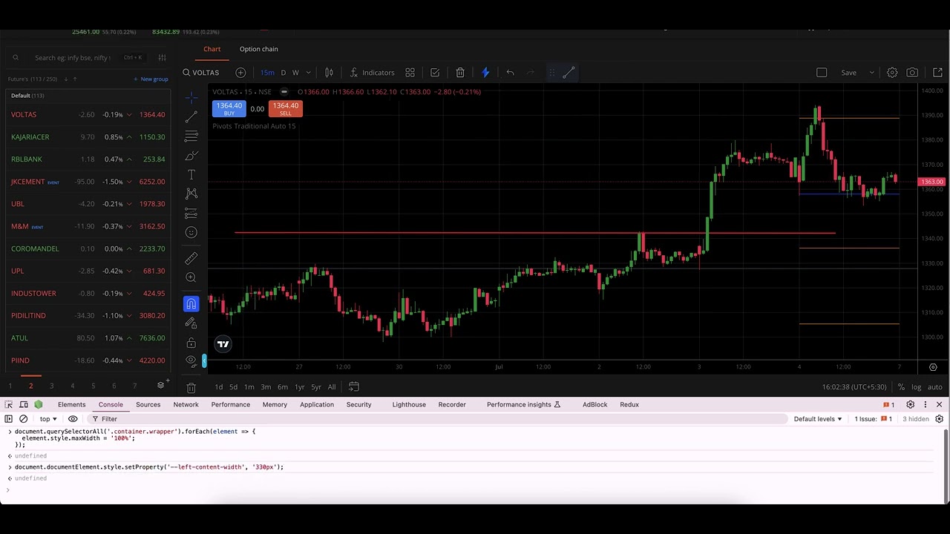This screenshot has width=950, height=534.
Task: Select the trend line drawing tool in sidebar
Action: 191,117
